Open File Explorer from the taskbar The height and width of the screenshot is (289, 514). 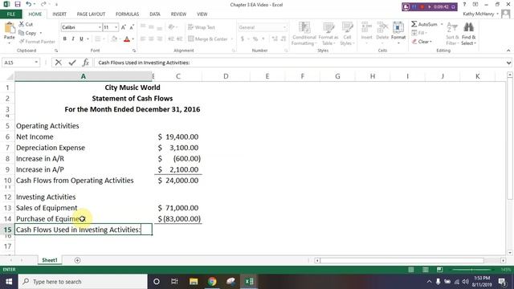[194, 282]
